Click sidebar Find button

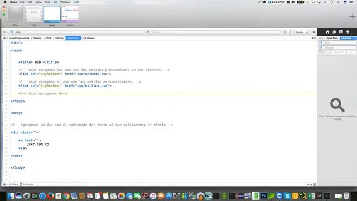point(351,52)
